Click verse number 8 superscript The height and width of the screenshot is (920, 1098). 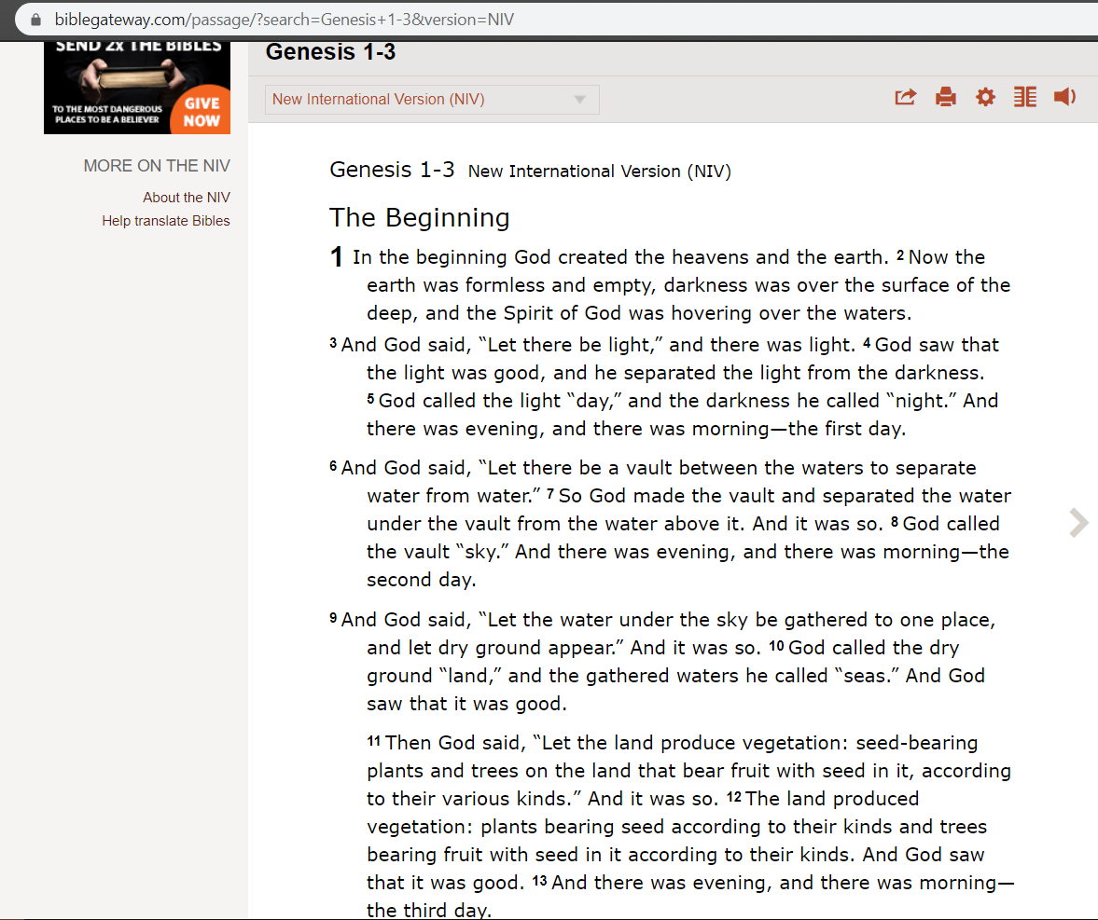[x=895, y=522]
